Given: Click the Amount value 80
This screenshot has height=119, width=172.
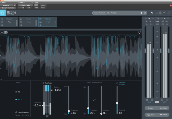Looking at the screenshot, I should coord(121,113).
